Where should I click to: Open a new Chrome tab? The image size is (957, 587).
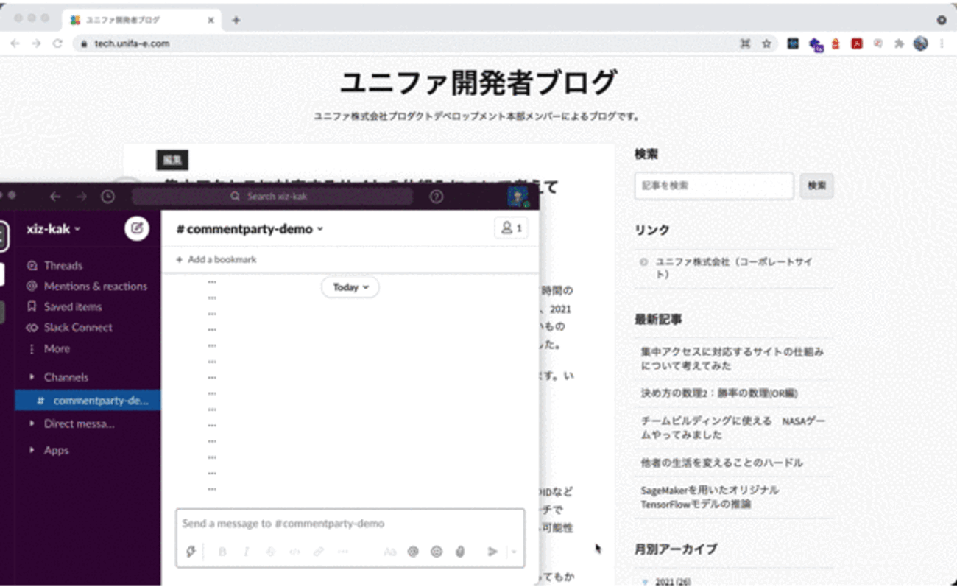(x=236, y=20)
